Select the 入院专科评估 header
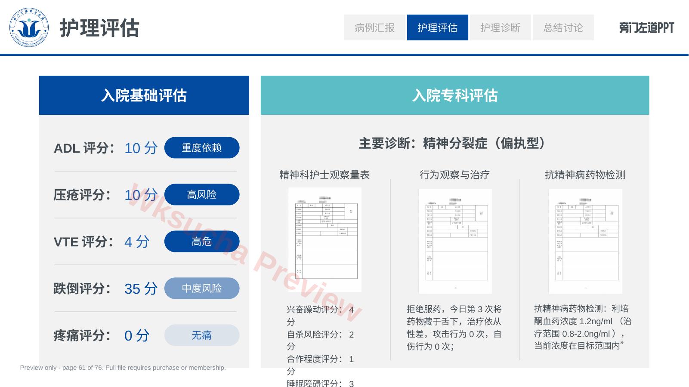This screenshot has width=689, height=387. tap(455, 95)
